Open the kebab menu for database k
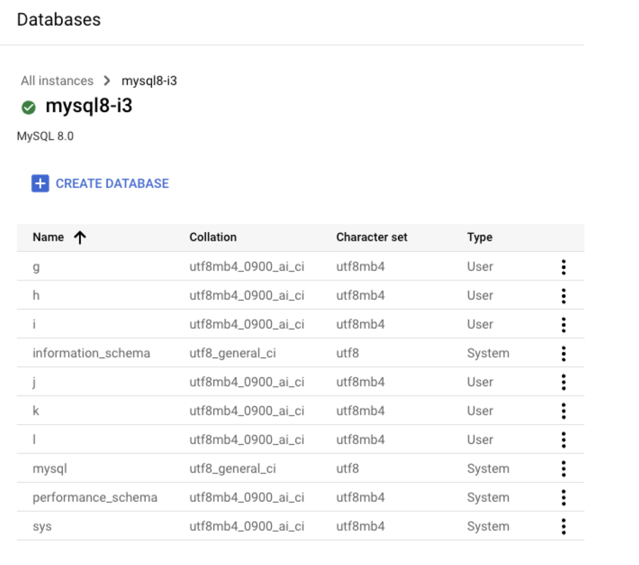 [x=563, y=411]
